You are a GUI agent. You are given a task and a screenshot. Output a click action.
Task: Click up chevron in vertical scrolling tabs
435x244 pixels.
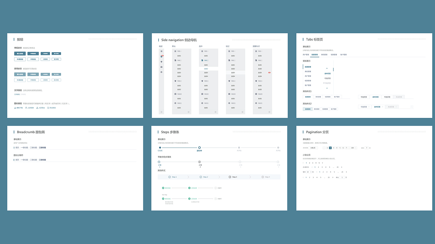click(327, 68)
